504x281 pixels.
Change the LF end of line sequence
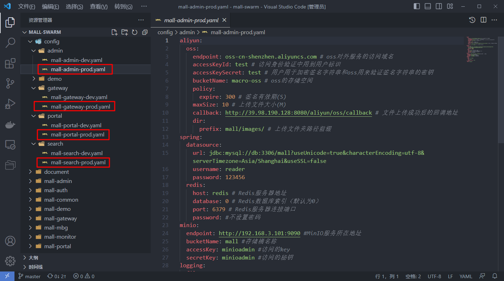451,276
